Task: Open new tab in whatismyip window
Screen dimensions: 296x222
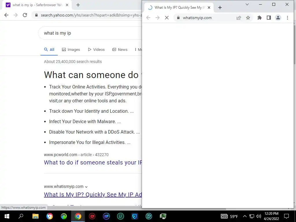Action: pyautogui.click(x=220, y=8)
